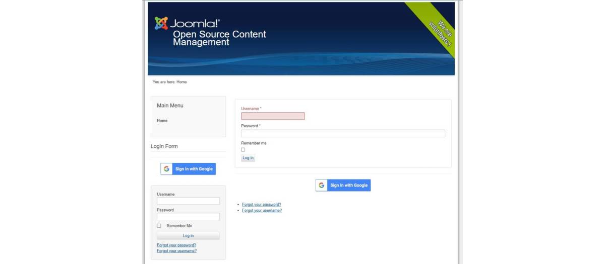The width and height of the screenshot is (605, 264).
Task: Tick the 'Remember me' checkbox in the main form
Action: tap(243, 150)
